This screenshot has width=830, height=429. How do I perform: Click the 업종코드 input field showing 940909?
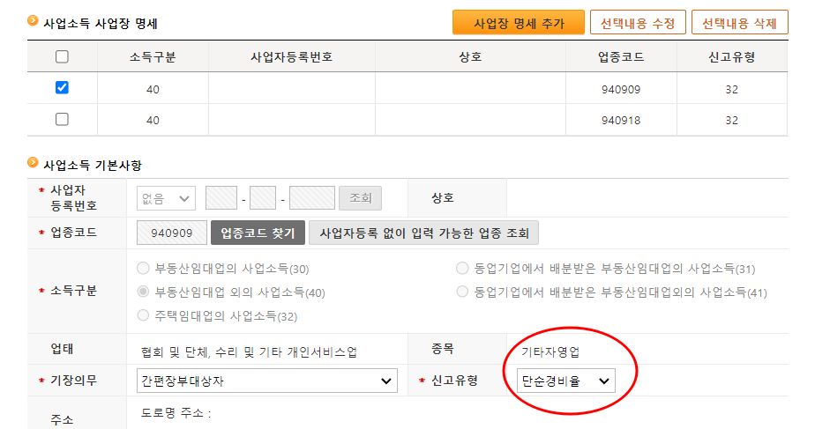click(x=171, y=233)
